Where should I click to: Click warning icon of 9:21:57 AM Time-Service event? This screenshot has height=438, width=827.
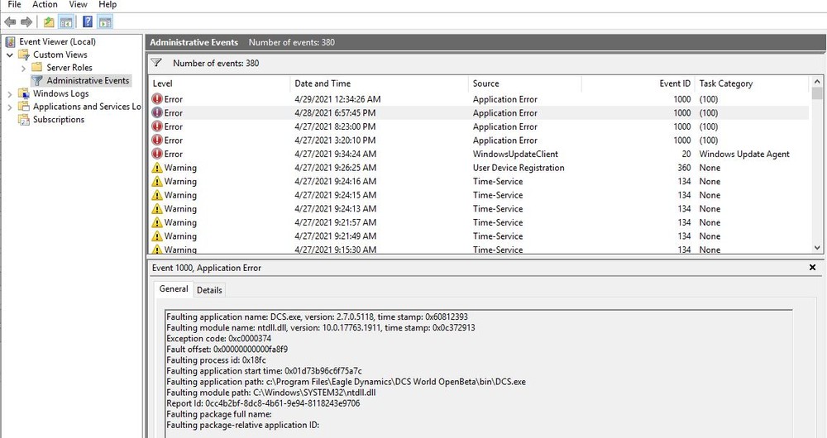(157, 222)
